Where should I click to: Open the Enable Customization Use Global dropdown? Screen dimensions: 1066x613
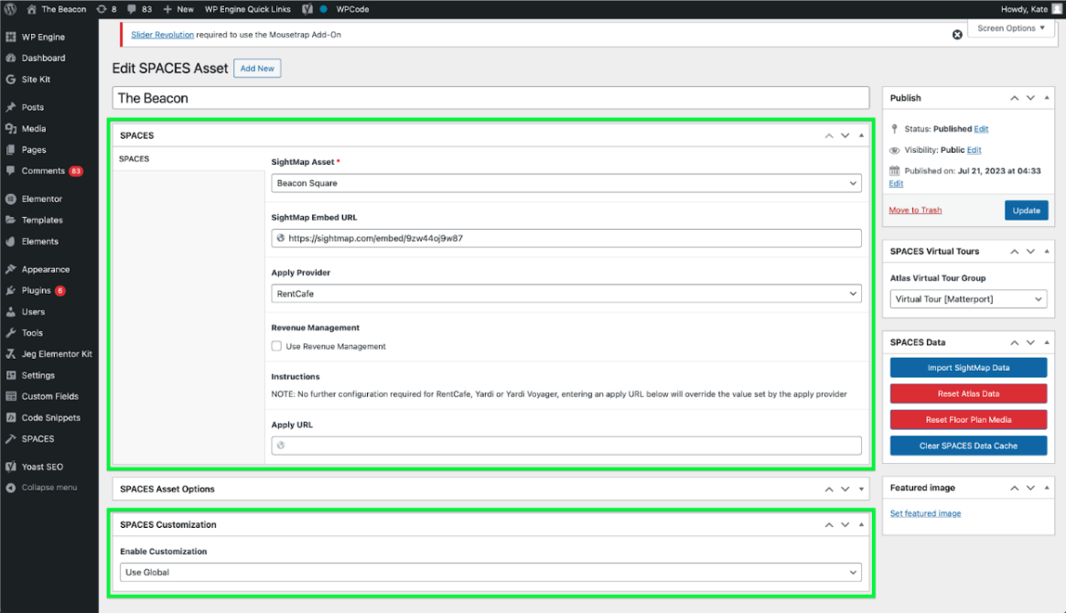[490, 572]
